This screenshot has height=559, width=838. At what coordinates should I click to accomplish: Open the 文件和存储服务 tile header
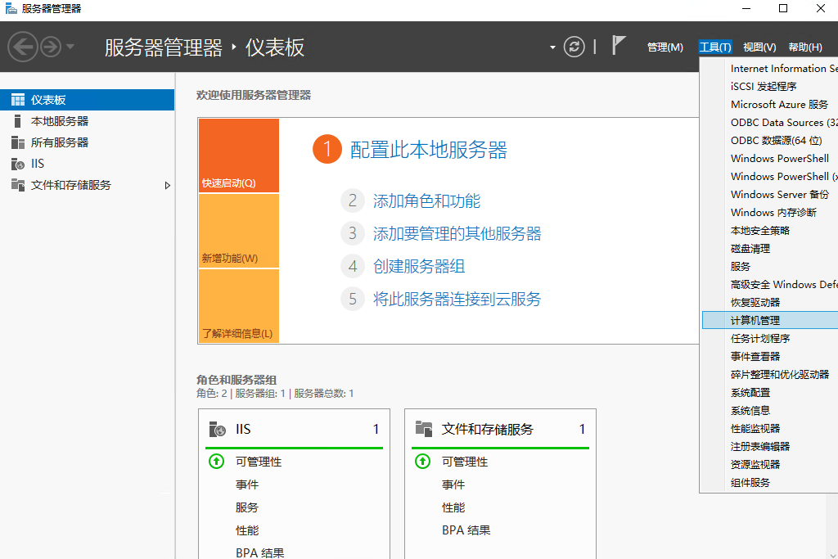[488, 430]
